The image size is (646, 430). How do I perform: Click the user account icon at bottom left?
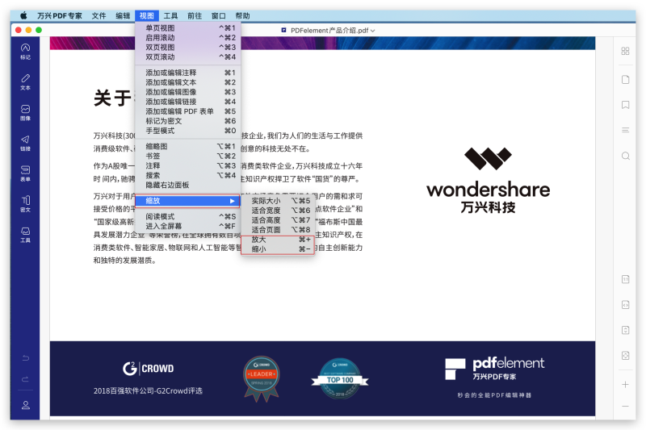pos(25,405)
